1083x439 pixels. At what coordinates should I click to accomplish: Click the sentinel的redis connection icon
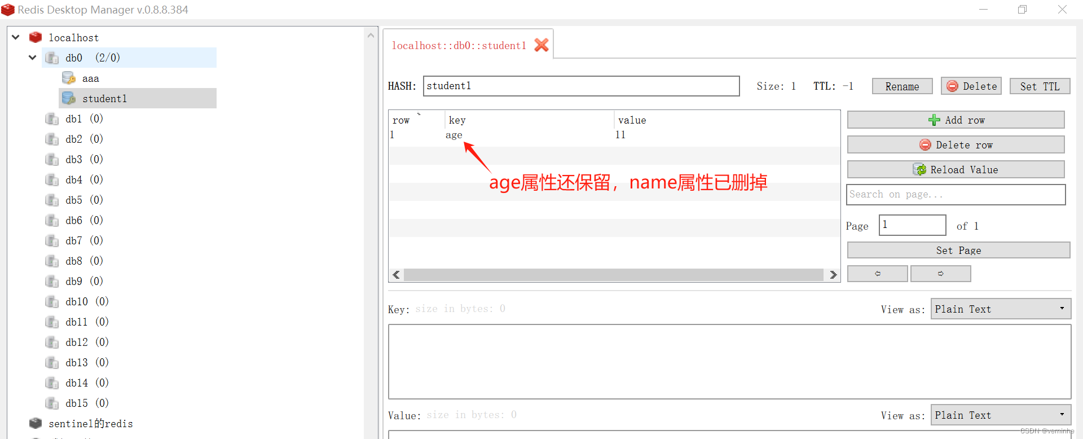click(36, 423)
